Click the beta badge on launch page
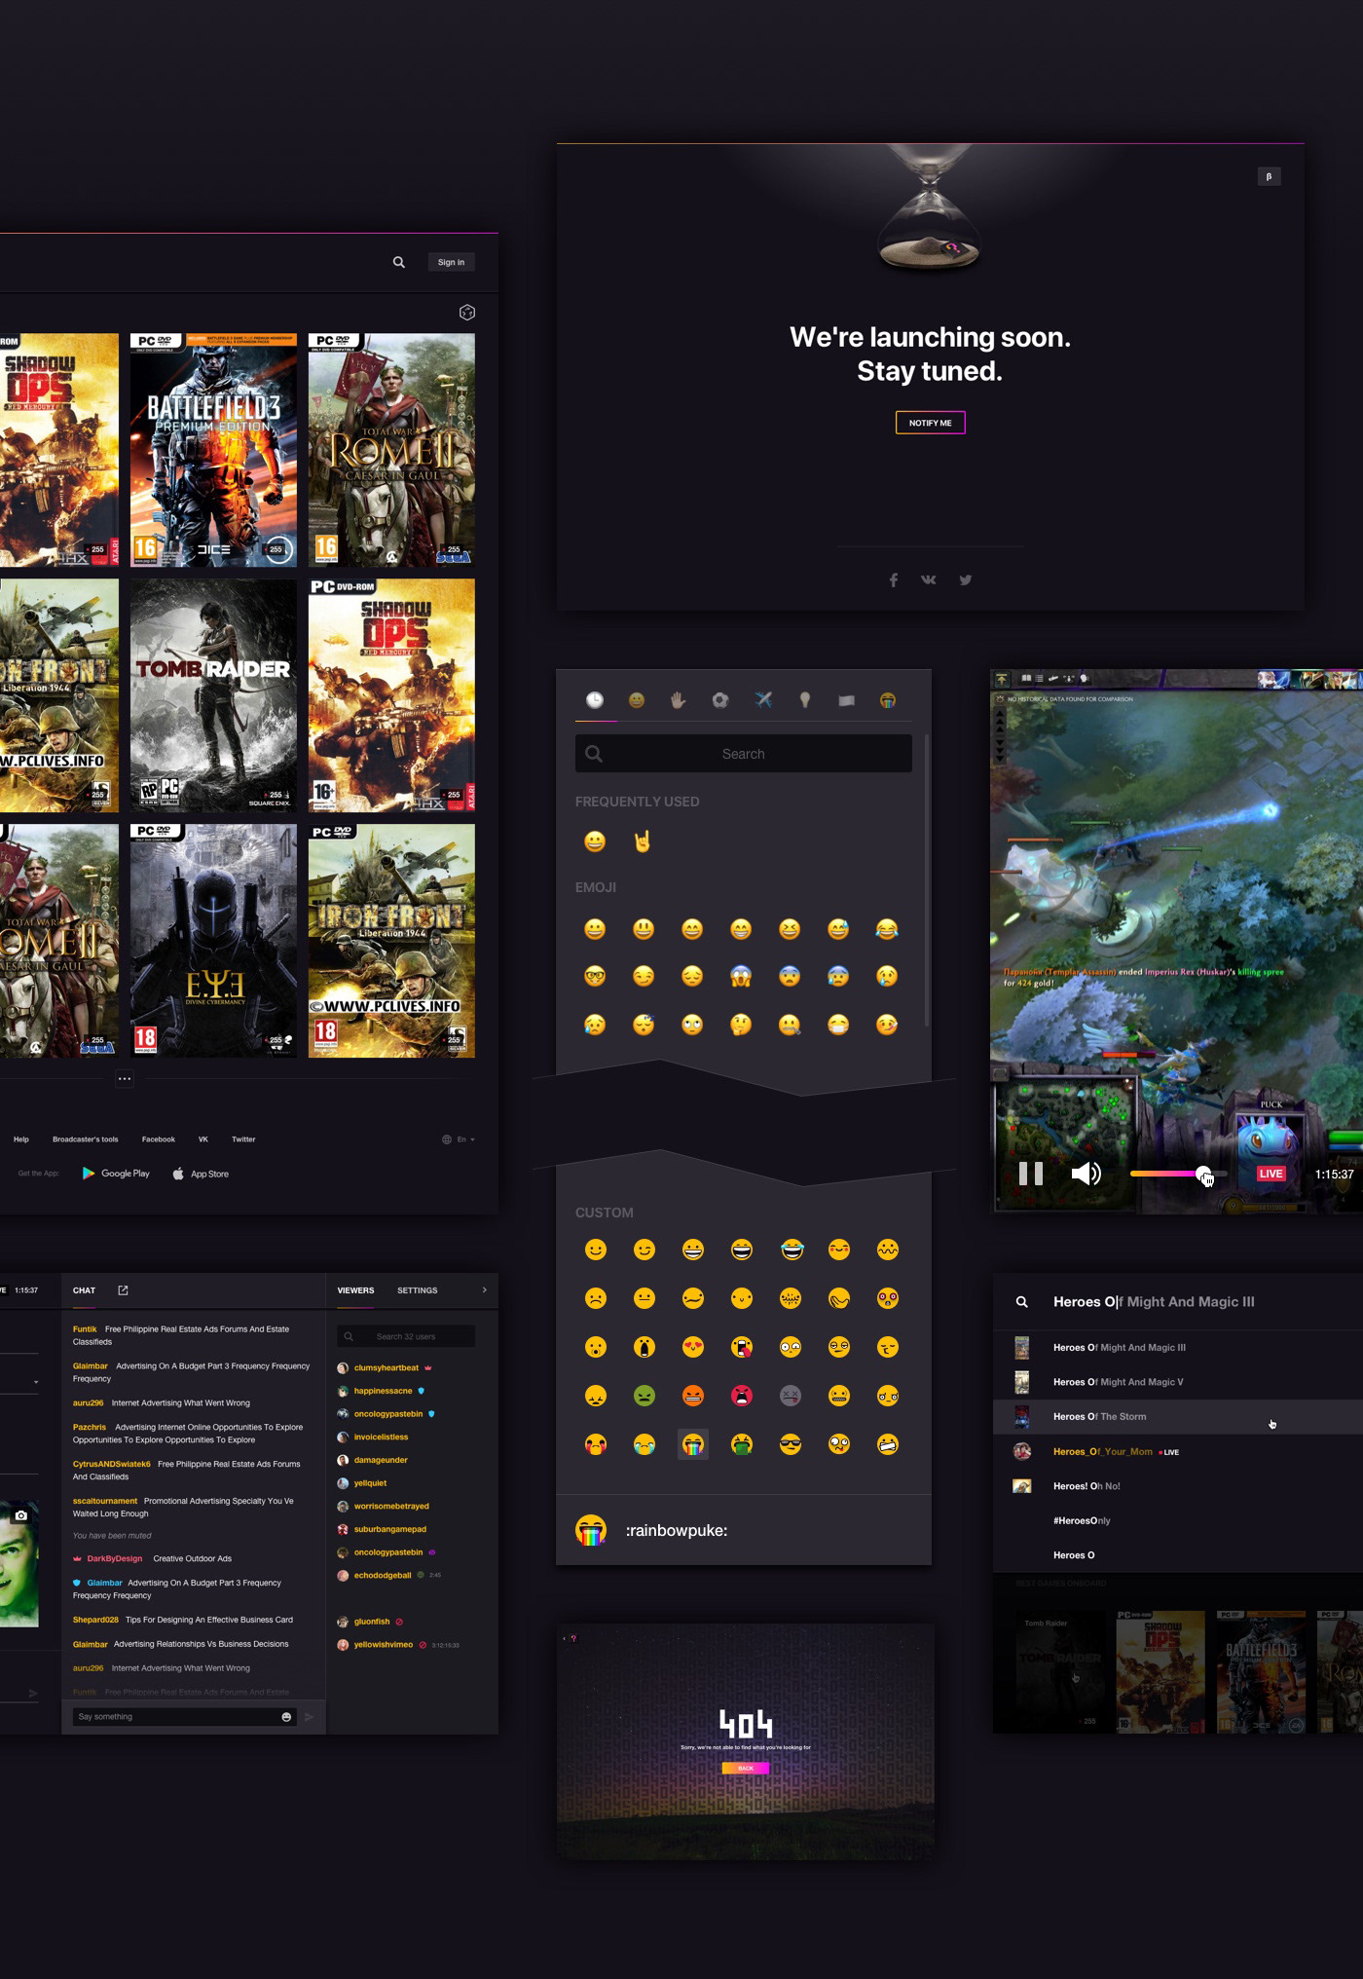Screen dimensions: 1363x1979 1268,176
